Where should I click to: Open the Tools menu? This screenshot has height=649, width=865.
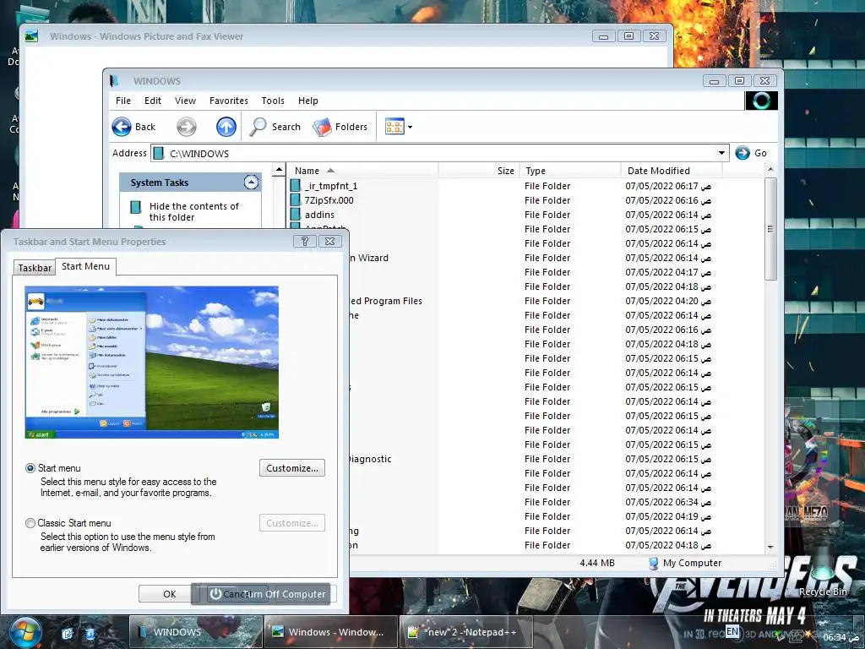(x=273, y=101)
